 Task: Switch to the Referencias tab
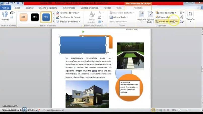click(x=69, y=8)
